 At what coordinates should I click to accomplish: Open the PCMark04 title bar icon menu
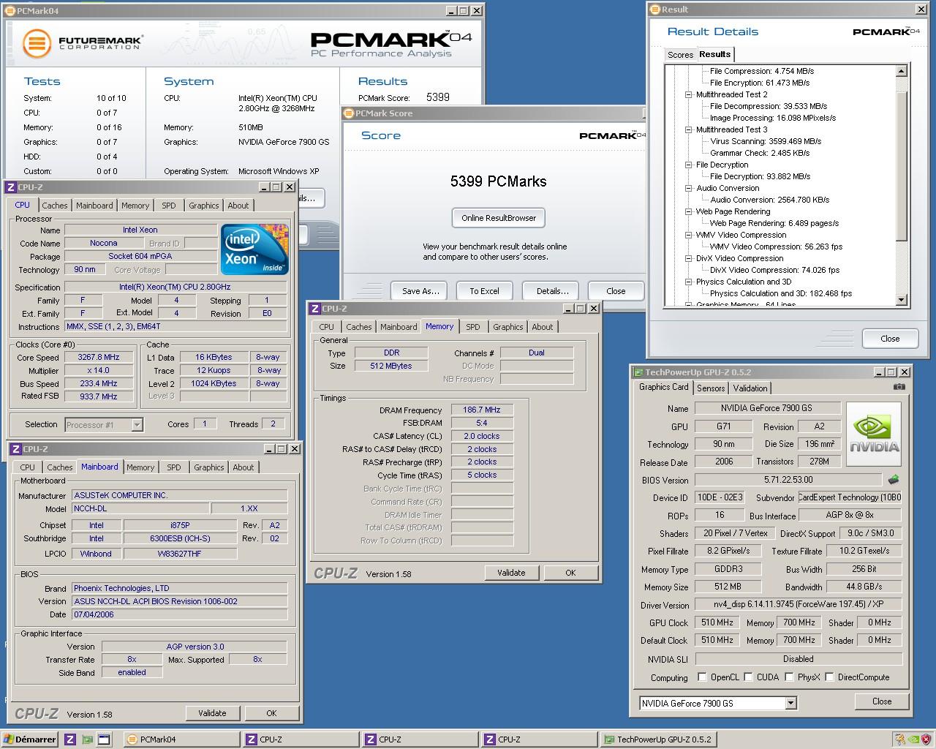(x=10, y=11)
